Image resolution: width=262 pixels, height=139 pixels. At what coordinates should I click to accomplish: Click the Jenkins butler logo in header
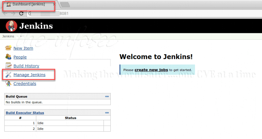pos(11,26)
